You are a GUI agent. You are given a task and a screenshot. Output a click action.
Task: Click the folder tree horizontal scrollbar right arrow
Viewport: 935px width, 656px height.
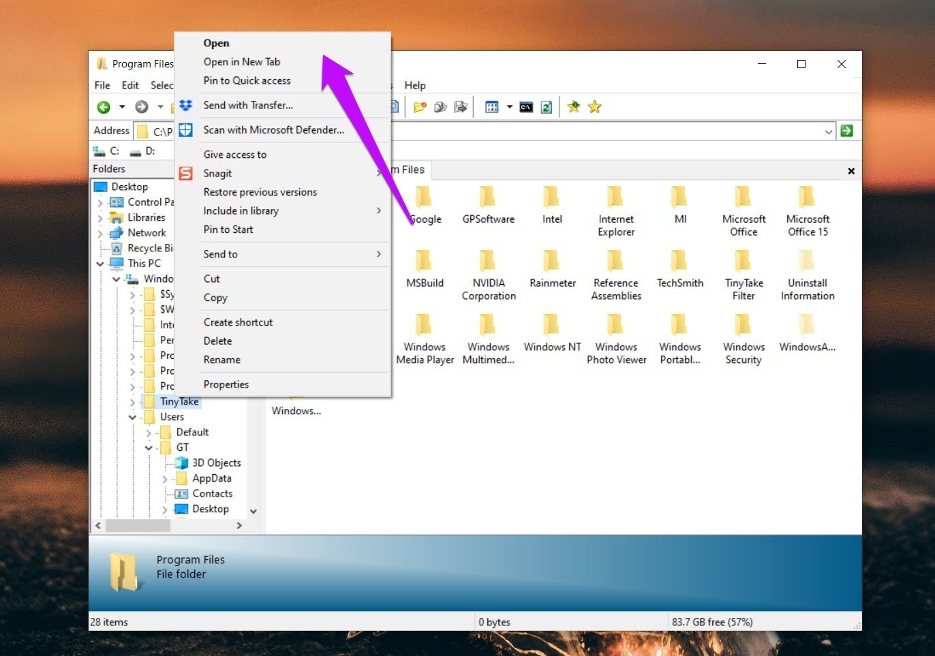click(239, 526)
